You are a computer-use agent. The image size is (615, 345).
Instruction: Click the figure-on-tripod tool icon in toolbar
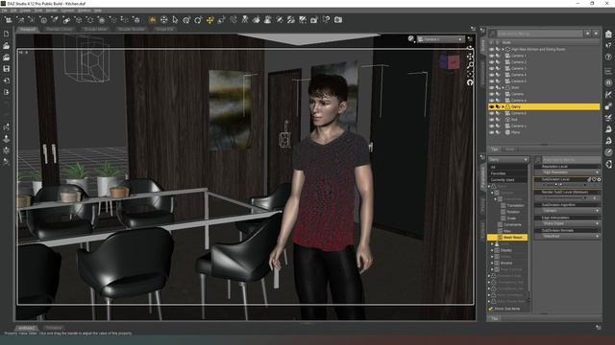coord(245,19)
